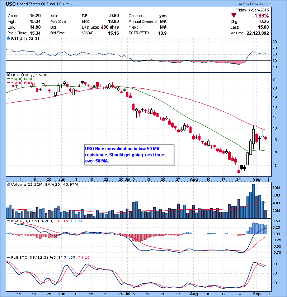Image resolution: width=287 pixels, height=297 pixels.
Task: Click the MA(50) red legend line
Action: point(8,83)
